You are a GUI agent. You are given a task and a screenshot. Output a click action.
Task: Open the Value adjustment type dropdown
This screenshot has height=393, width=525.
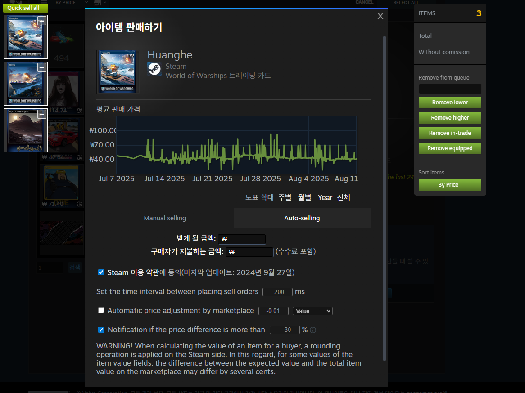coord(312,311)
